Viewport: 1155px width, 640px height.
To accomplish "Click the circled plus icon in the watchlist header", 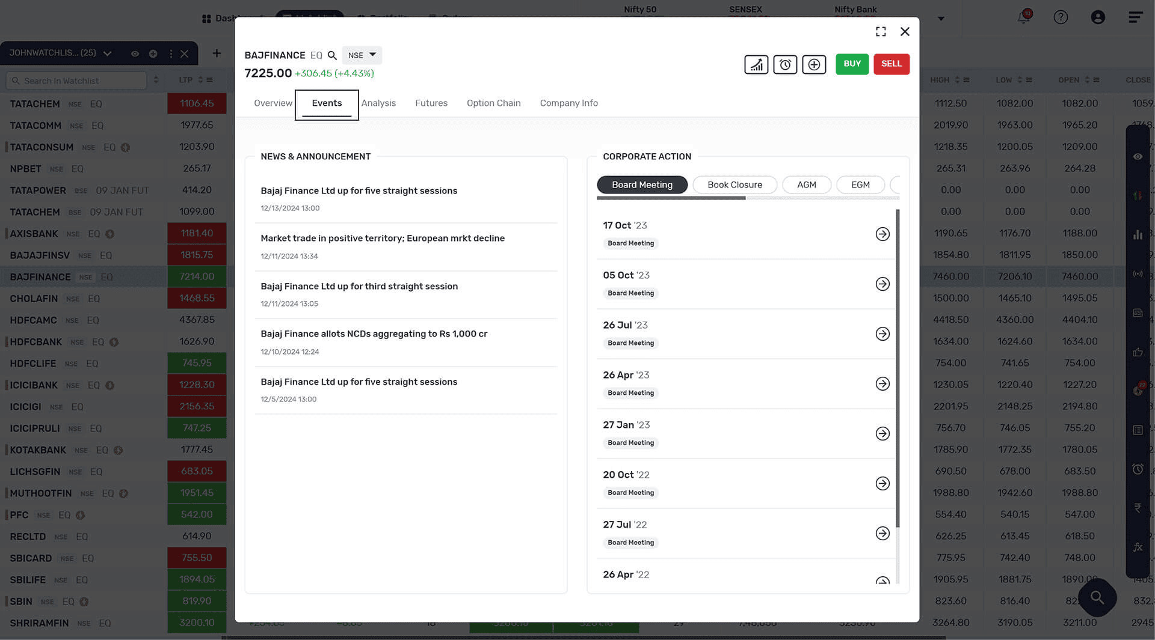I will (153, 53).
